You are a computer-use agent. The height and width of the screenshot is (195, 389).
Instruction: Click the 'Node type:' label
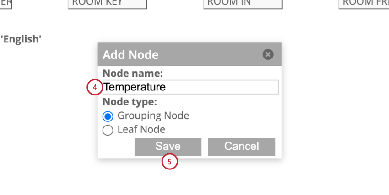pyautogui.click(x=130, y=102)
